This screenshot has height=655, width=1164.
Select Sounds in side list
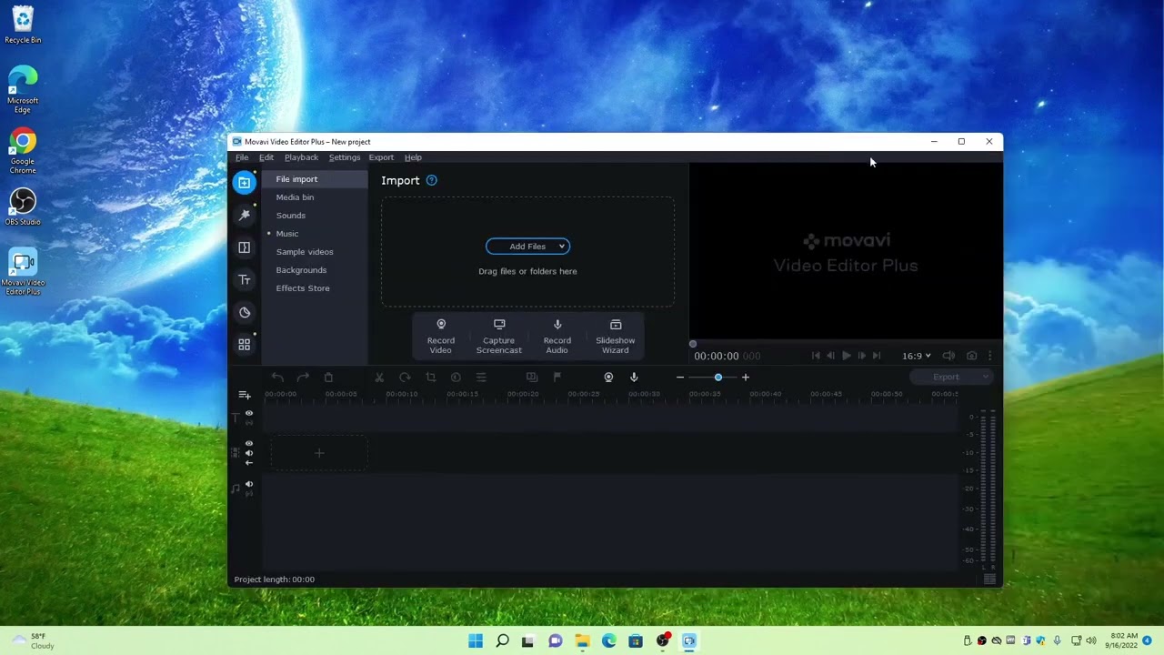click(315, 216)
